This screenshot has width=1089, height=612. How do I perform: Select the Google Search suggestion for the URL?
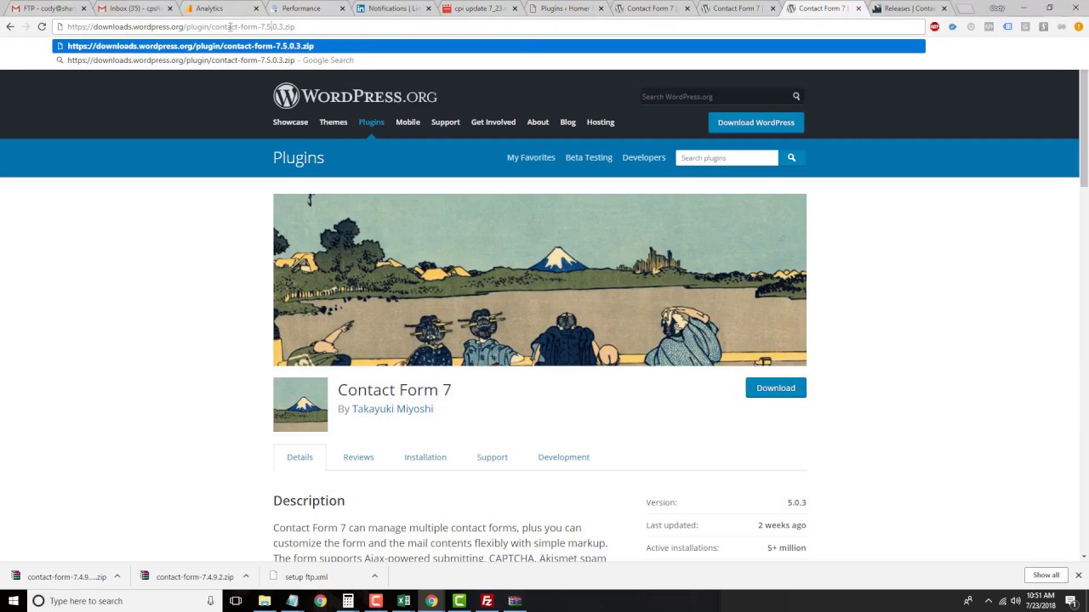[x=488, y=60]
